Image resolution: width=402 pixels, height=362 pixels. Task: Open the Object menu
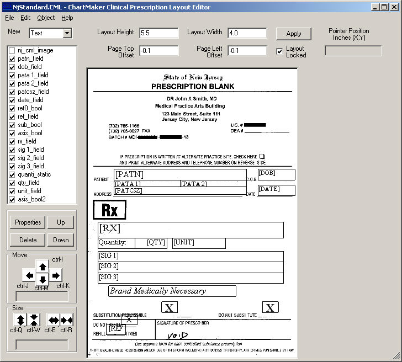click(x=46, y=18)
